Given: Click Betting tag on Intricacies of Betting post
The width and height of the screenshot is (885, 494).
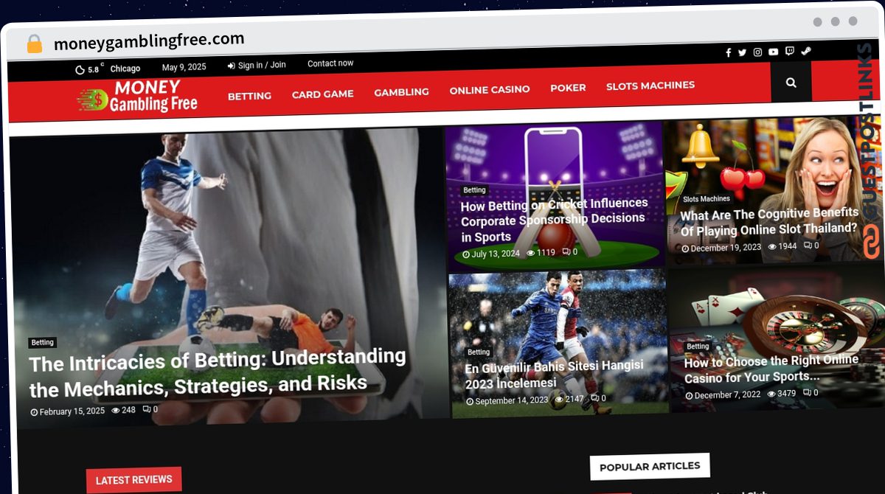Looking at the screenshot, I should point(43,343).
